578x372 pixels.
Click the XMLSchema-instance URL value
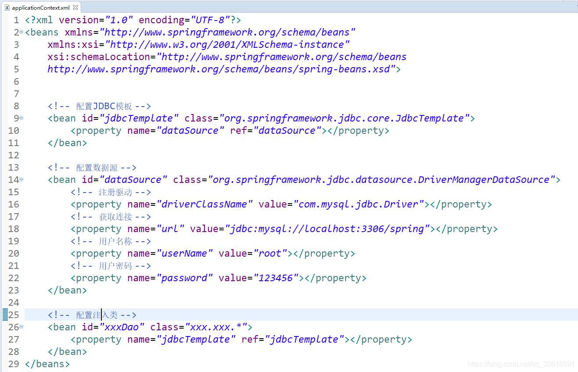(x=227, y=45)
